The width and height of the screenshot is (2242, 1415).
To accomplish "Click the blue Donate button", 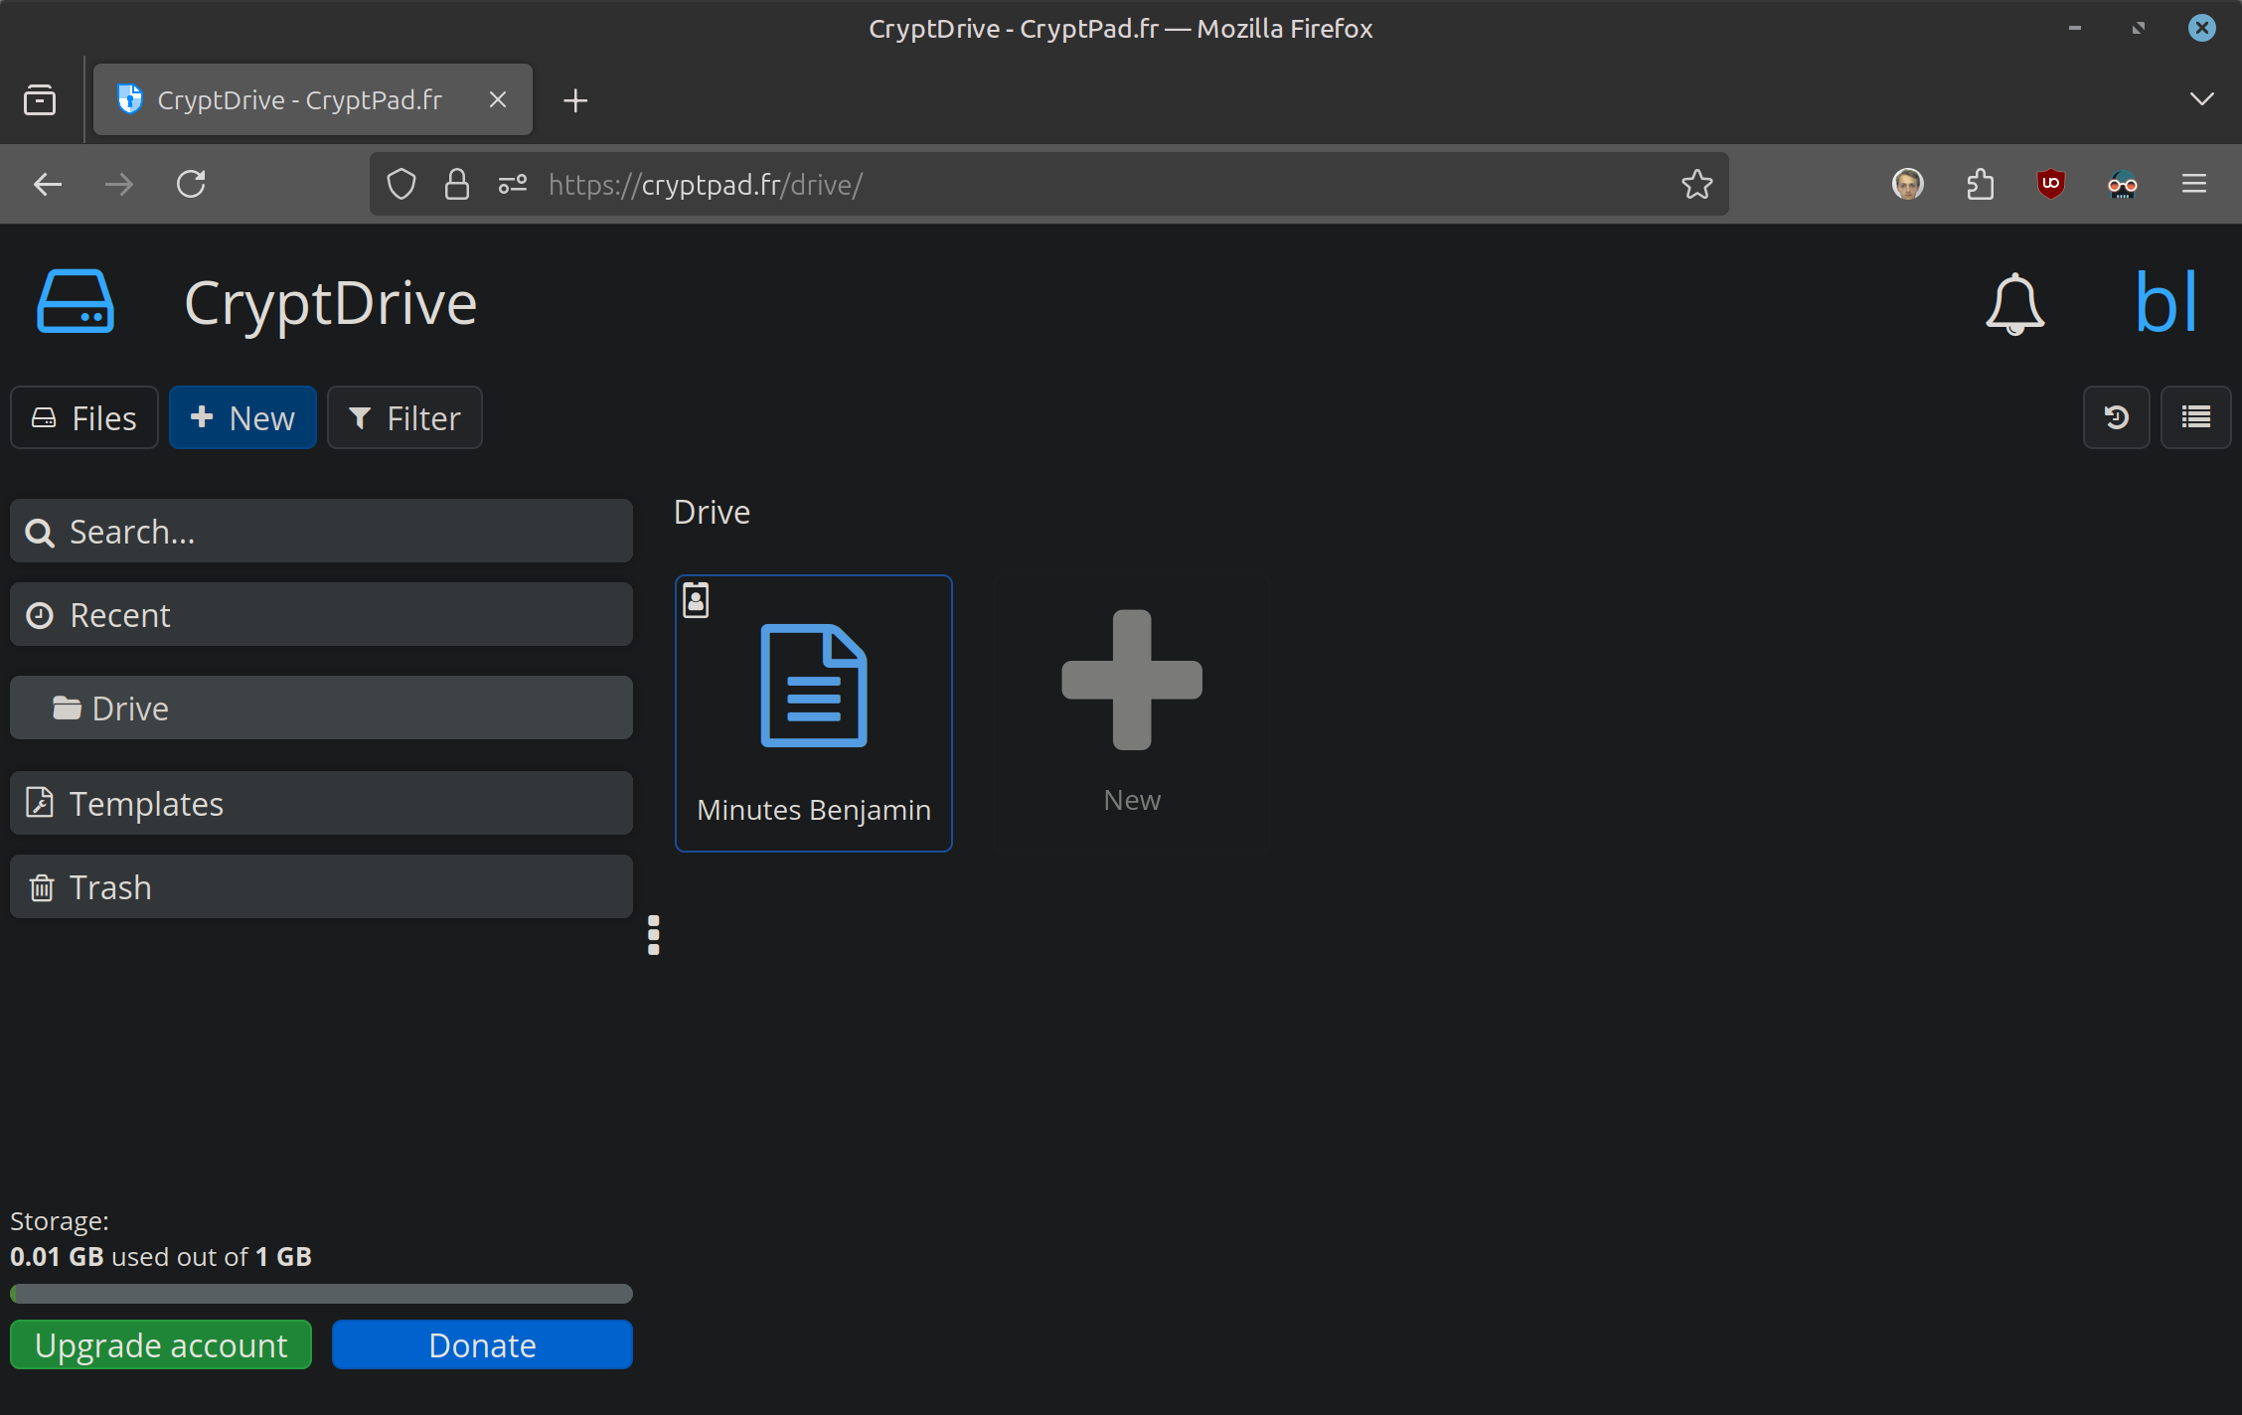I will pos(482,1344).
